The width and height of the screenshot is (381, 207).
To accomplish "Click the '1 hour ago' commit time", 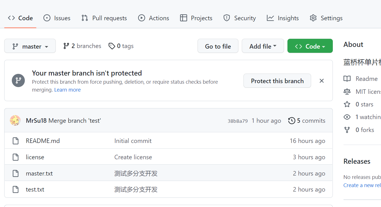I will point(266,121).
